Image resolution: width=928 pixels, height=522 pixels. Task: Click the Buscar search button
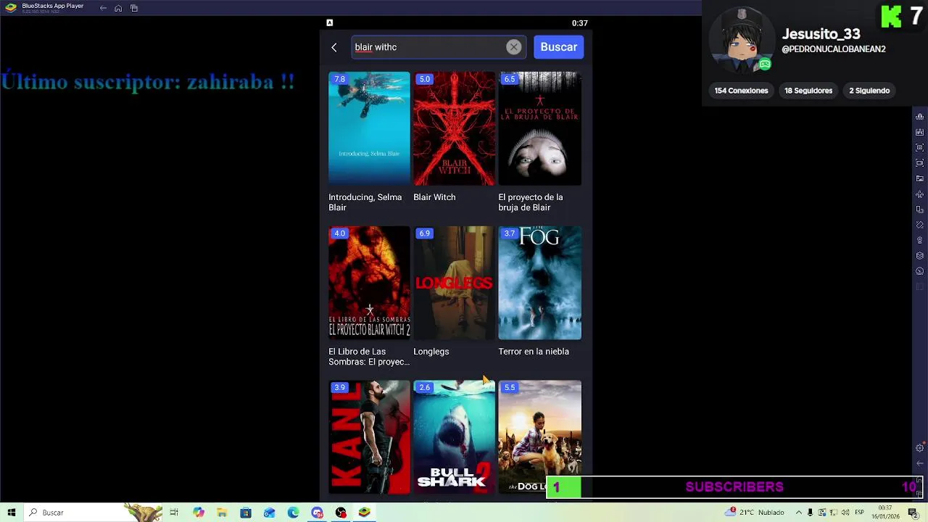coord(559,47)
